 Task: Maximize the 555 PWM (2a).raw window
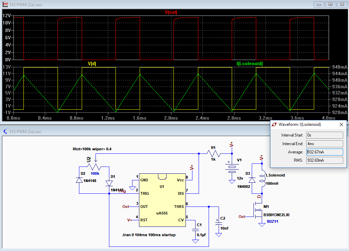[330, 4]
